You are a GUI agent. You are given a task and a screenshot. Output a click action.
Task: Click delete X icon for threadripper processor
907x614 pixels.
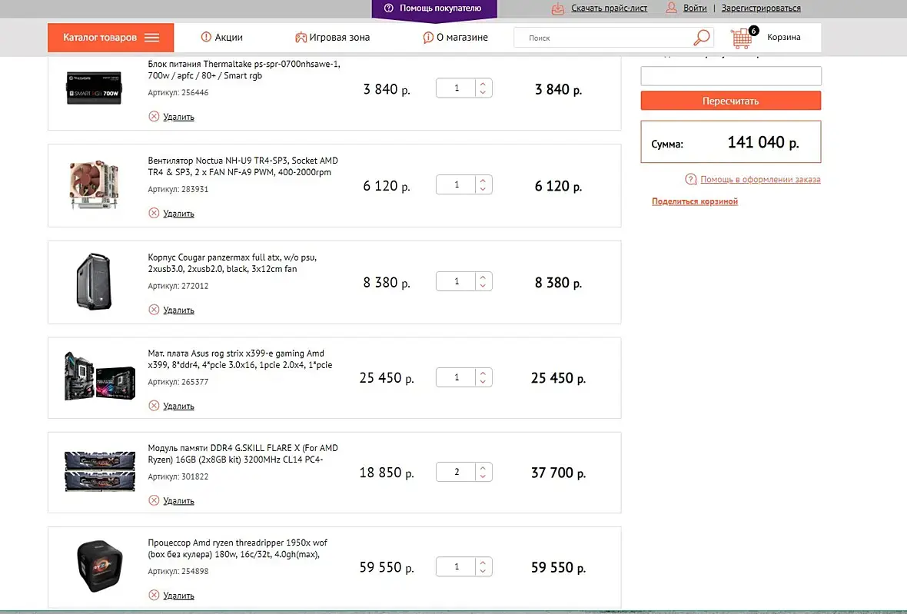click(154, 595)
